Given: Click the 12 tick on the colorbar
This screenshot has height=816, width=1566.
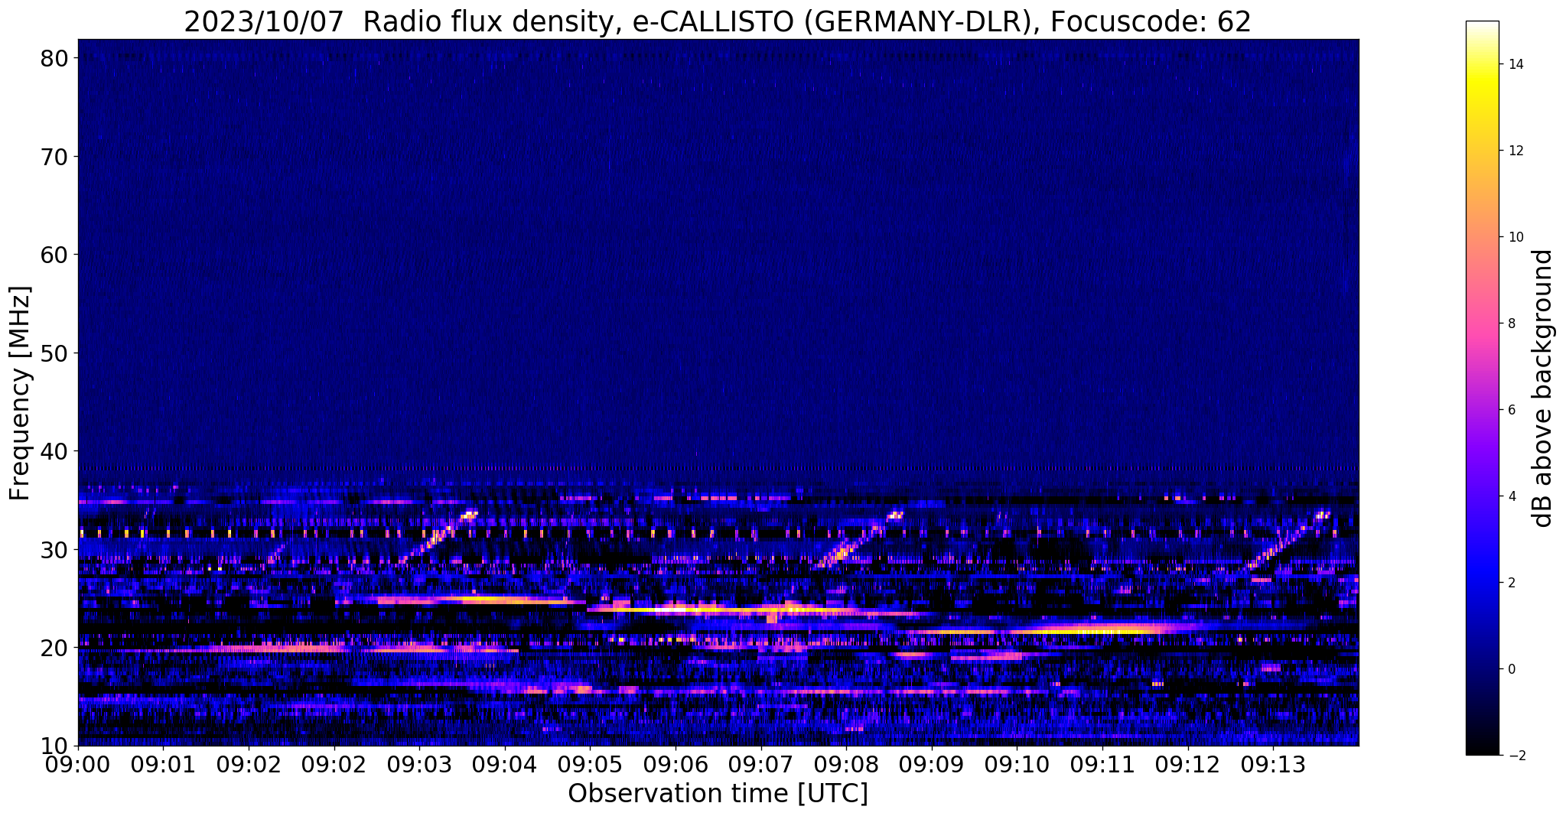Looking at the screenshot, I should pos(1515,151).
